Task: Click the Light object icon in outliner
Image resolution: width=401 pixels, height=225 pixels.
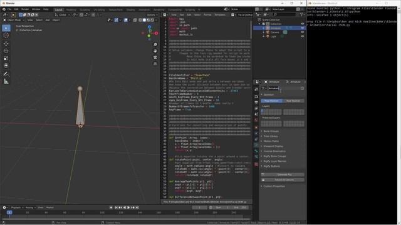Action: click(x=268, y=36)
